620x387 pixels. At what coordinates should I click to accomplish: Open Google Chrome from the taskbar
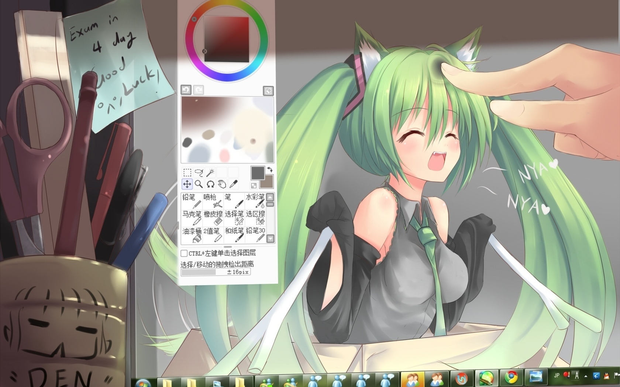point(511,377)
